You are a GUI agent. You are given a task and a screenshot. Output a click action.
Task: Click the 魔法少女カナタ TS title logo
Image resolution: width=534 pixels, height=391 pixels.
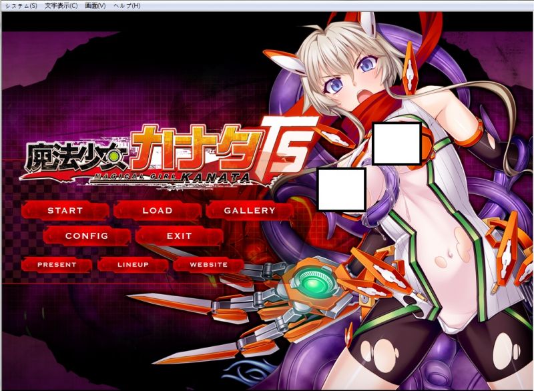169,152
